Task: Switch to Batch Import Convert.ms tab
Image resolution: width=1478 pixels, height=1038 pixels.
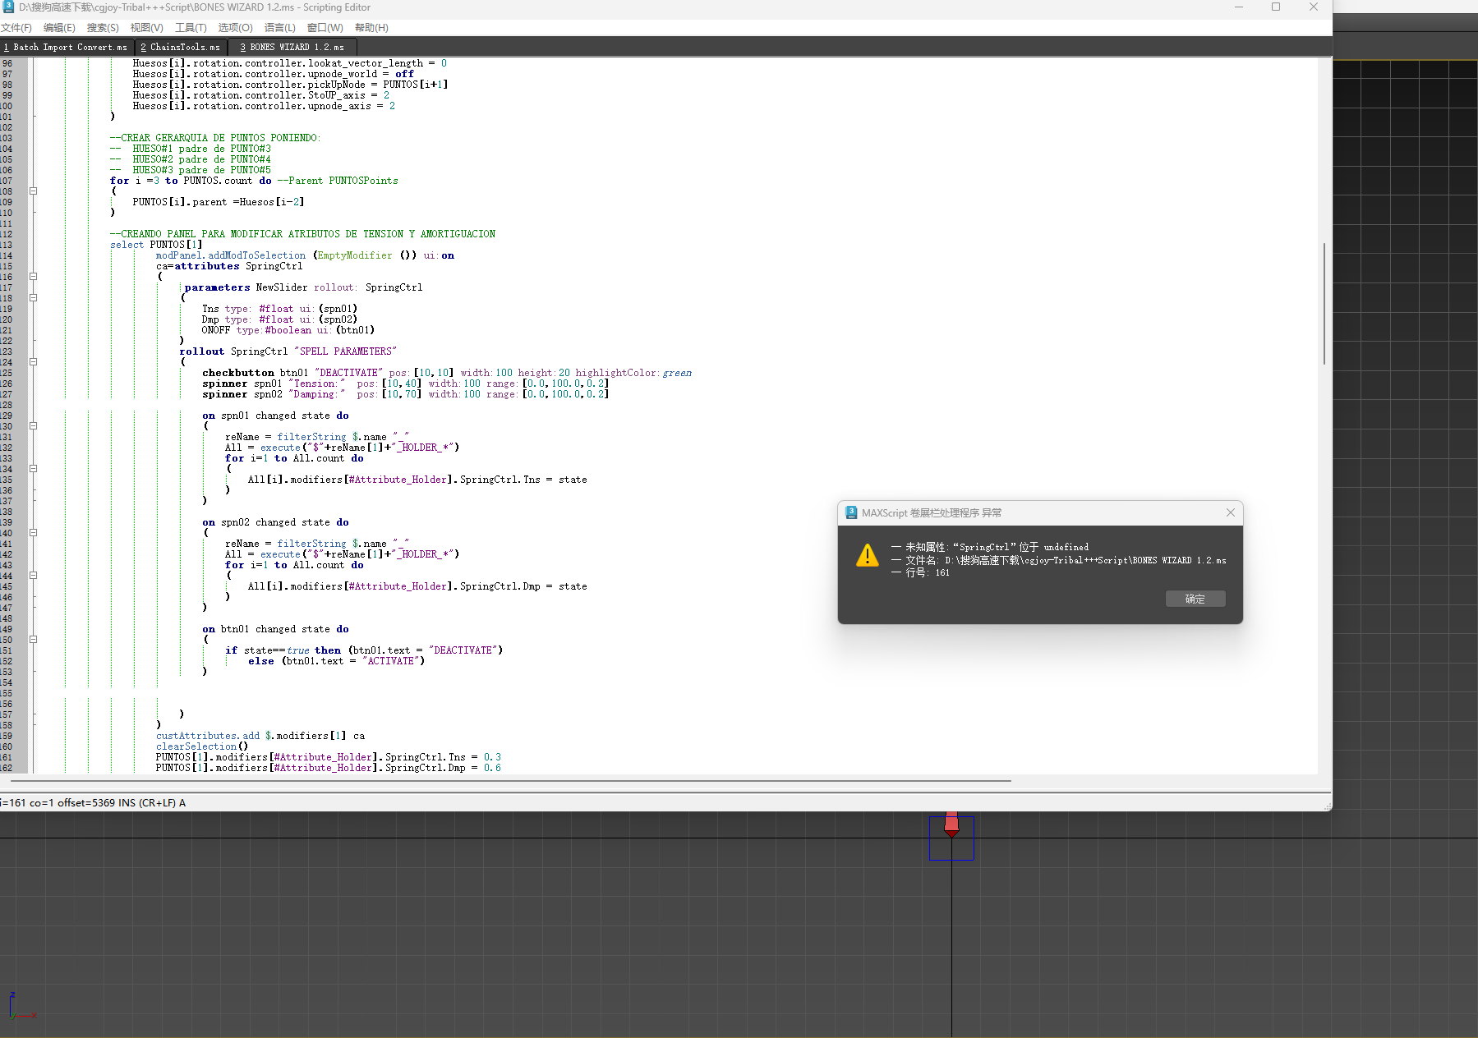Action: pos(66,48)
